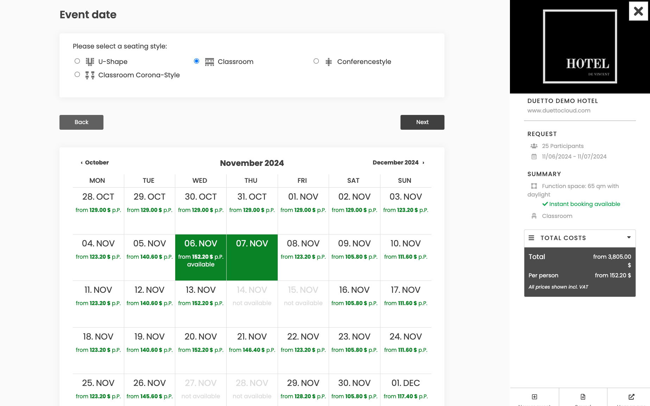Click the Total Costs list icon
This screenshot has height=406, width=650.
point(531,238)
